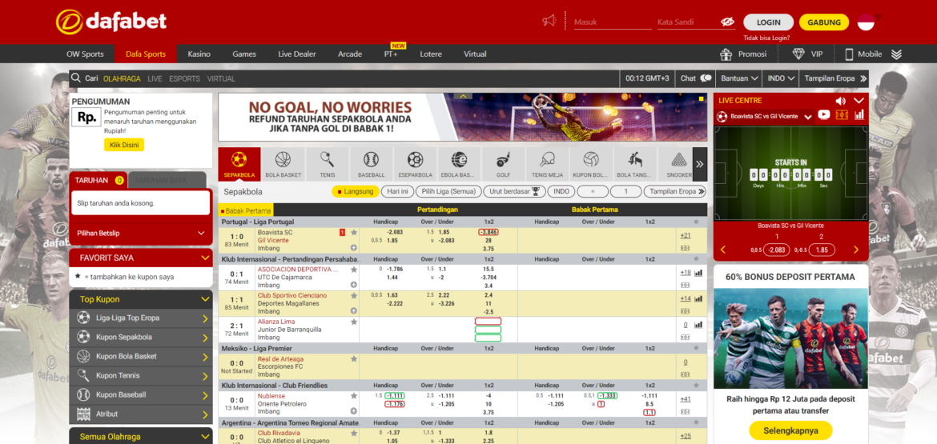The height and width of the screenshot is (444, 937).
Task: Select the Tenis sport icon
Action: tap(328, 164)
